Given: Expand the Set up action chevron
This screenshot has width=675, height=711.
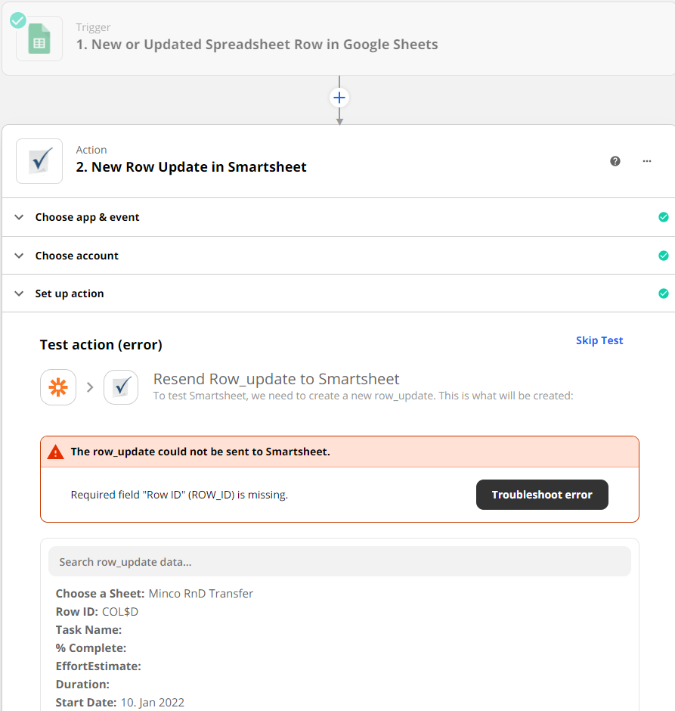Looking at the screenshot, I should (x=19, y=293).
